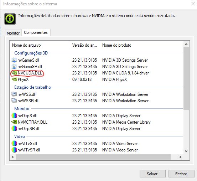The height and width of the screenshot is (181, 197).
Task: Select the NVCUDA.DLL file name
Action: [x=30, y=73]
